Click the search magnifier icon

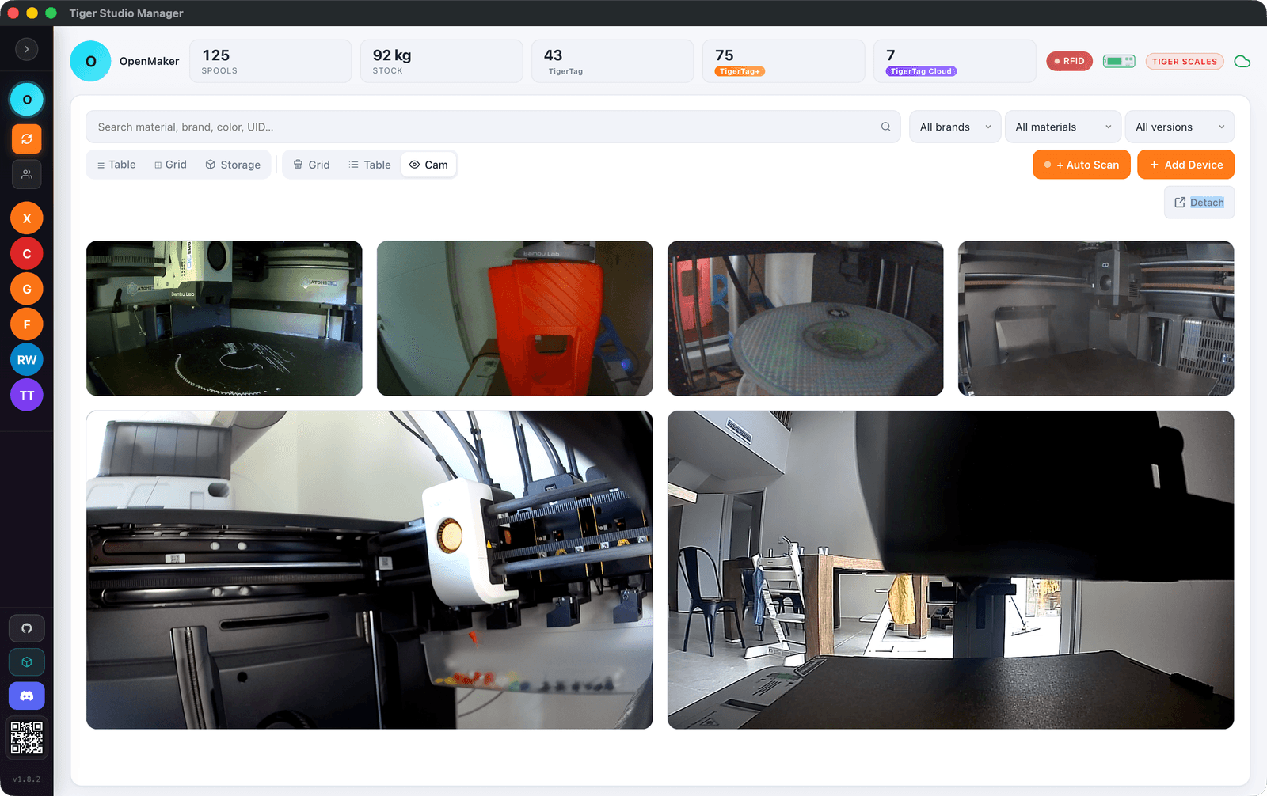point(885,127)
